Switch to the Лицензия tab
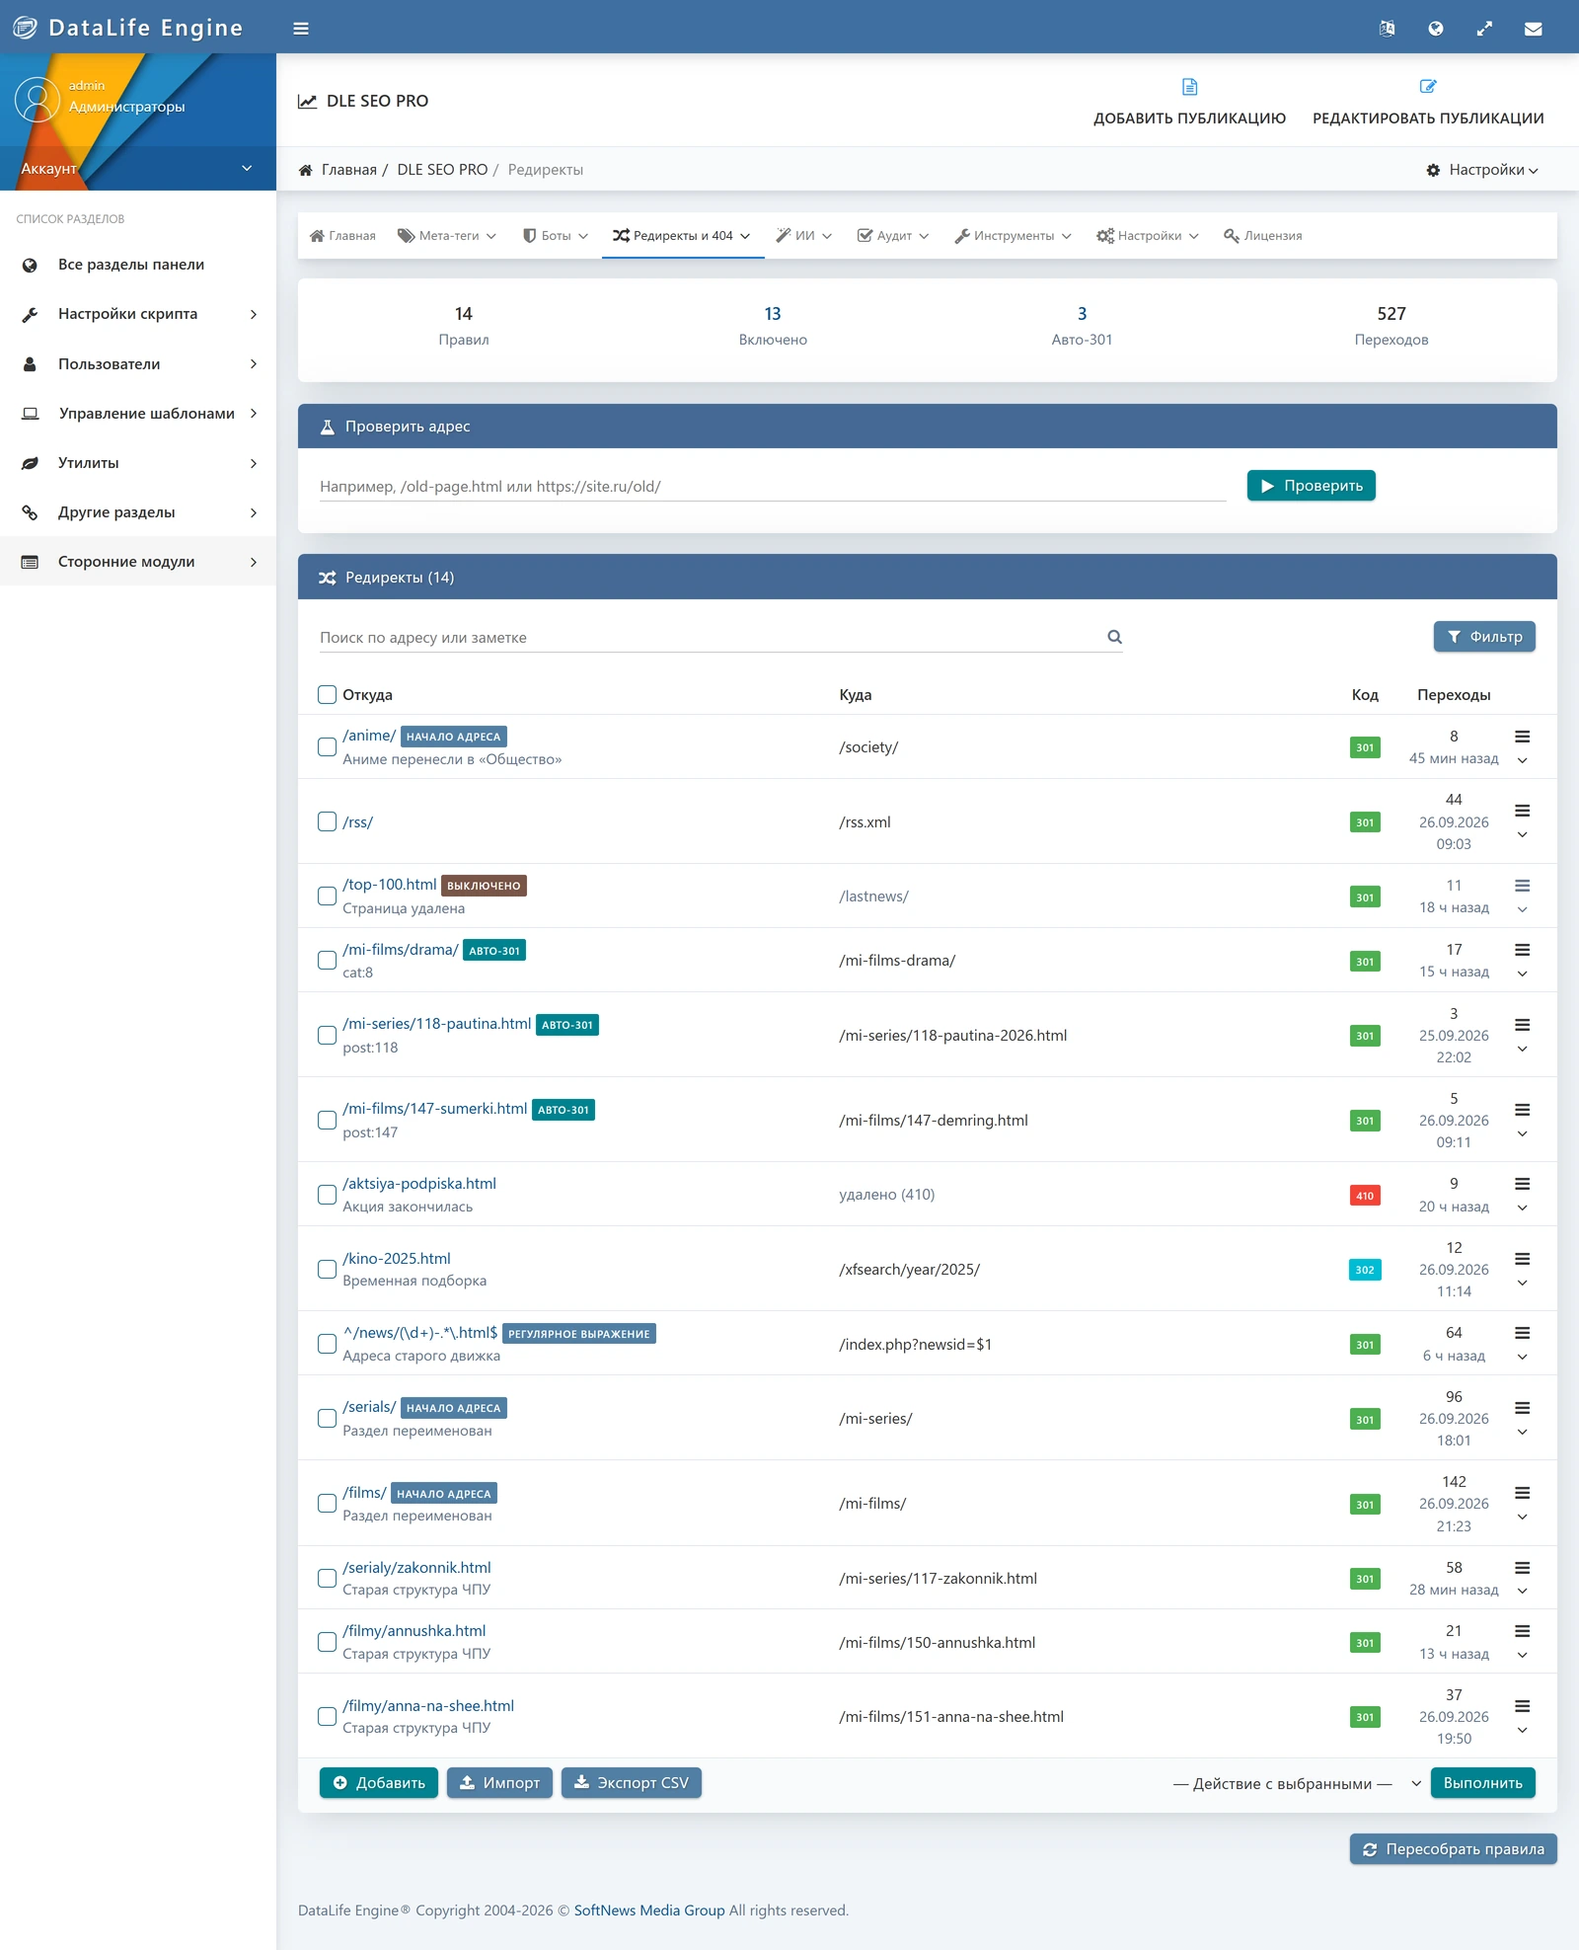This screenshot has height=1950, width=1579. pyautogui.click(x=1262, y=236)
